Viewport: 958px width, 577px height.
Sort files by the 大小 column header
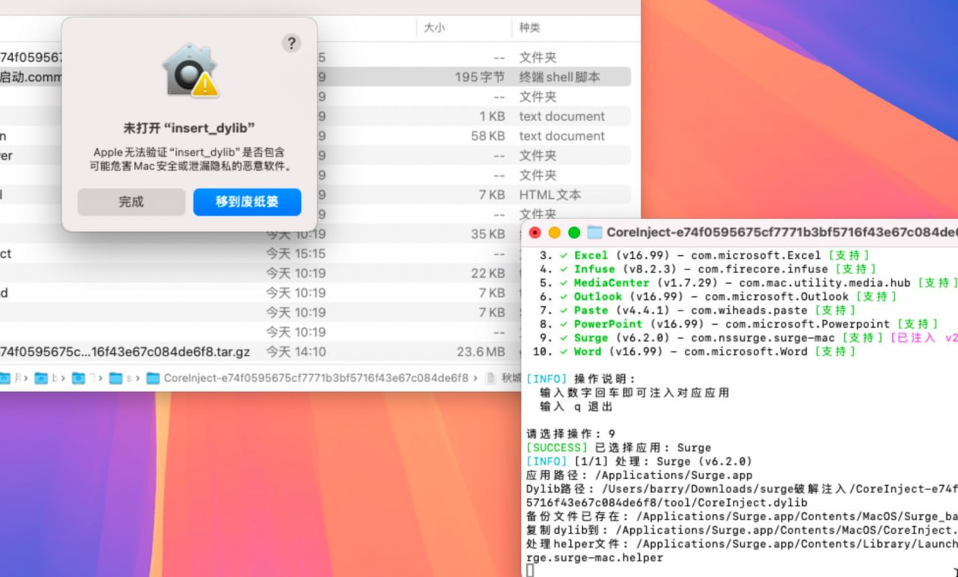(x=434, y=28)
